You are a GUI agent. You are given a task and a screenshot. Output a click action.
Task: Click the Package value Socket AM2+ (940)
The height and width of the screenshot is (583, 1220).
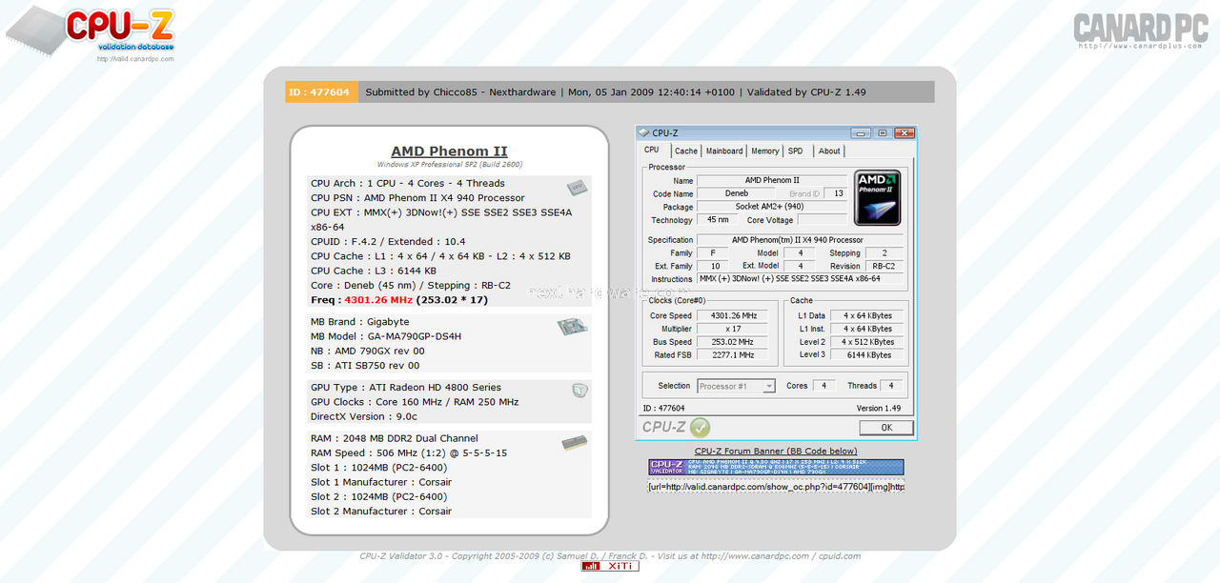pos(771,207)
